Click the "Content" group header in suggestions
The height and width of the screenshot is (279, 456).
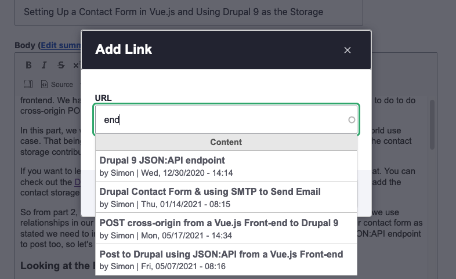226,142
